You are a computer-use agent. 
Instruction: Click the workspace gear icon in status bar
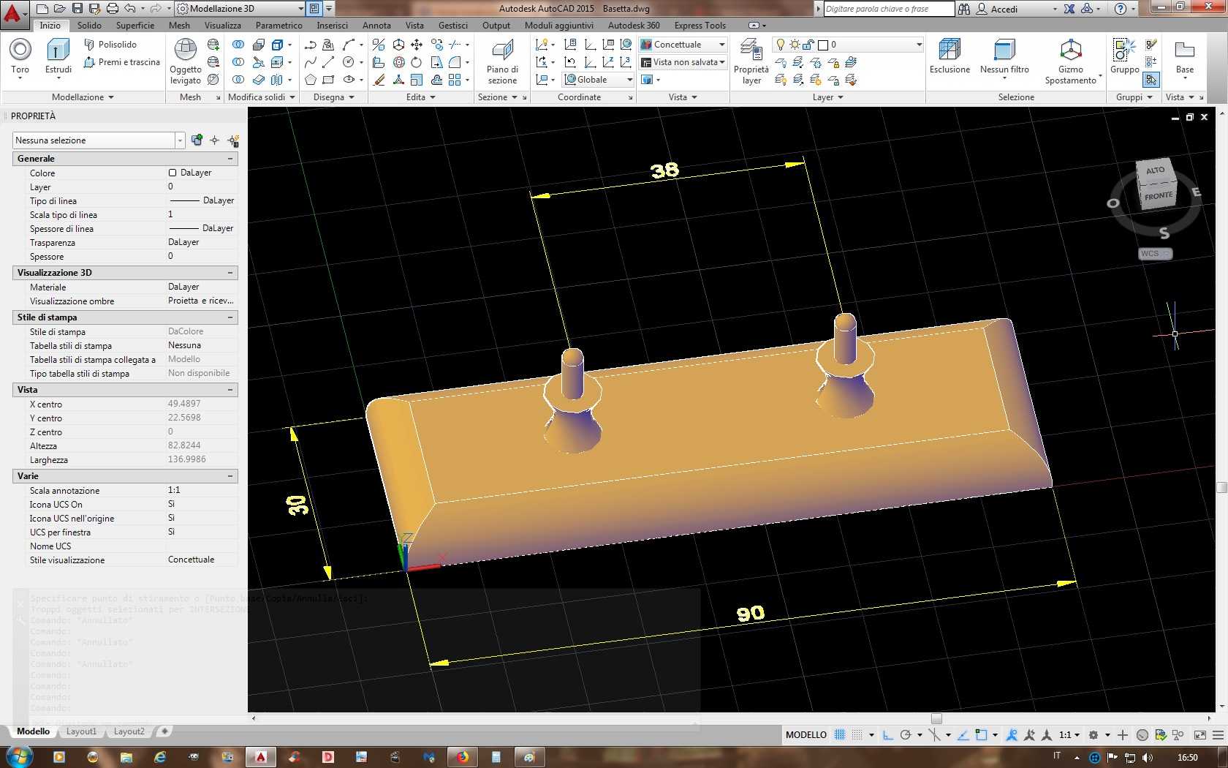[1094, 735]
